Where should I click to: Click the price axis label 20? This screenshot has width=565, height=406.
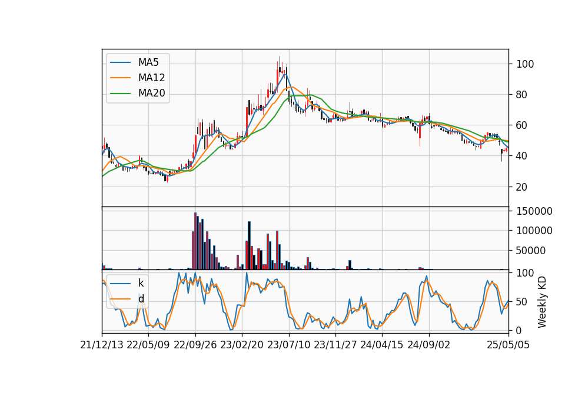pos(522,187)
